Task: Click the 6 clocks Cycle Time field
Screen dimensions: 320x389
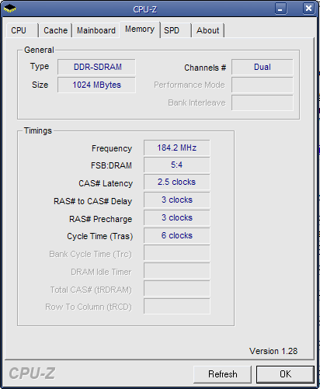Action: 177,235
